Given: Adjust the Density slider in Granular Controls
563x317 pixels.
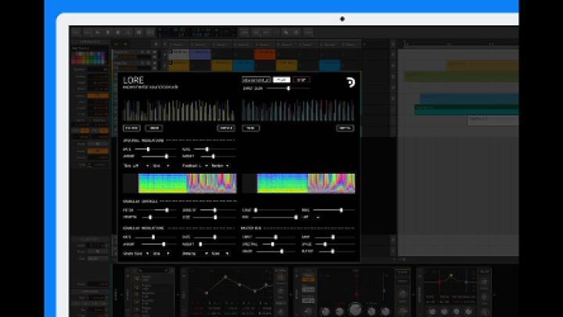Looking at the screenshot, I should 218,210.
